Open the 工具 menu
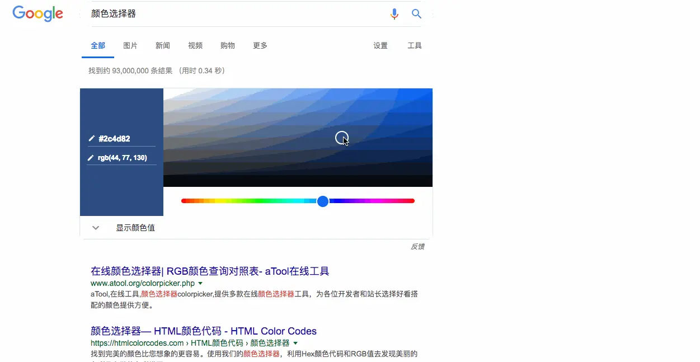 [414, 46]
